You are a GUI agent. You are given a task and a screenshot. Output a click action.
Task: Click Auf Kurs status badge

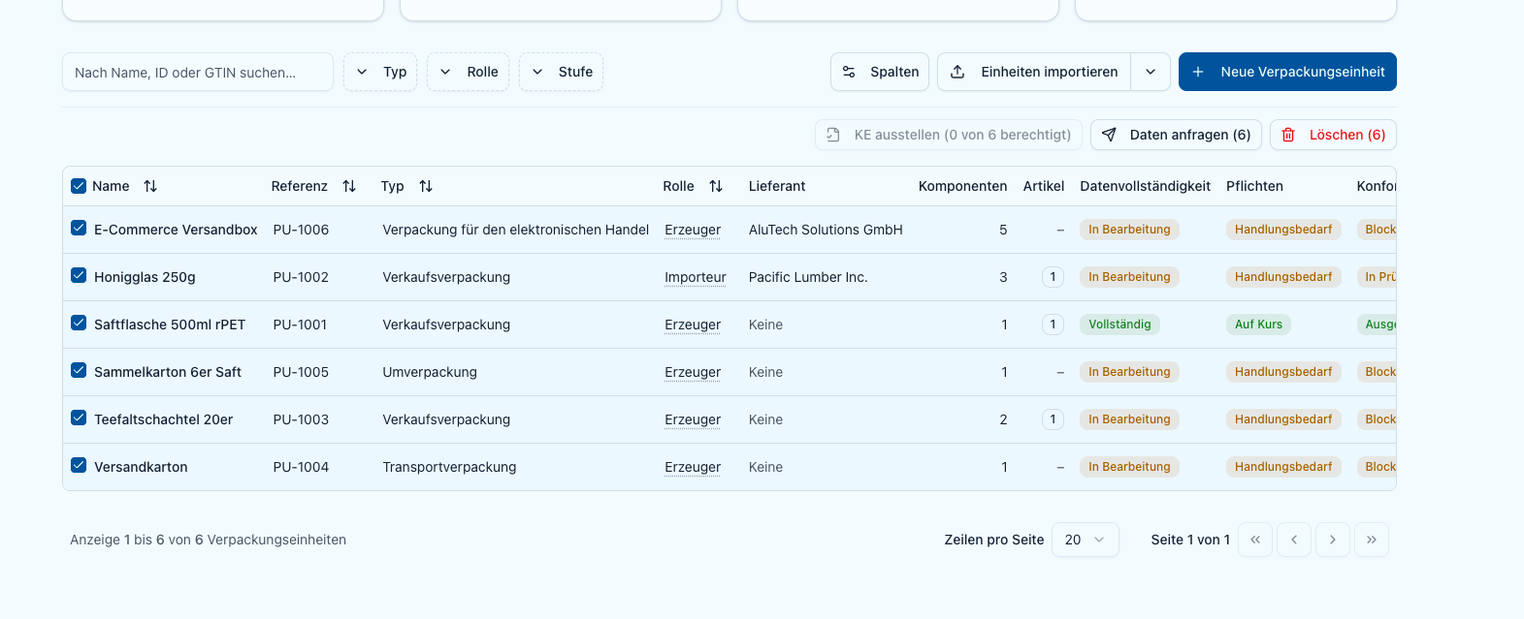click(1258, 325)
